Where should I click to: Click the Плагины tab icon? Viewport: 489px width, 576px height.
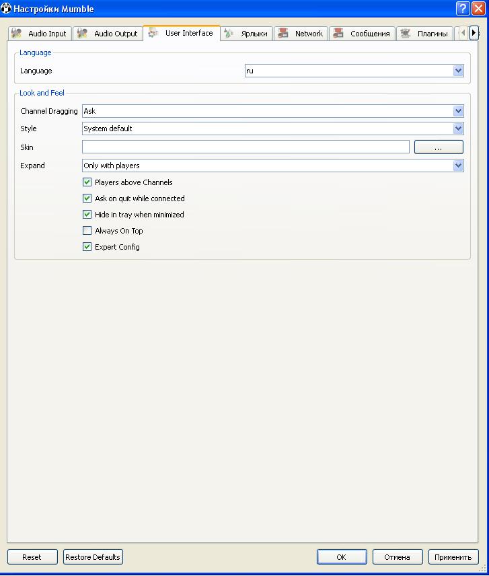[406, 34]
